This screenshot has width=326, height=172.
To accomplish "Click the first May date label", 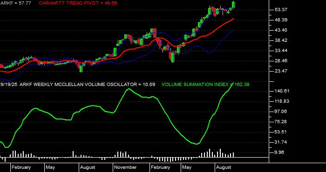I will coord(50,167).
